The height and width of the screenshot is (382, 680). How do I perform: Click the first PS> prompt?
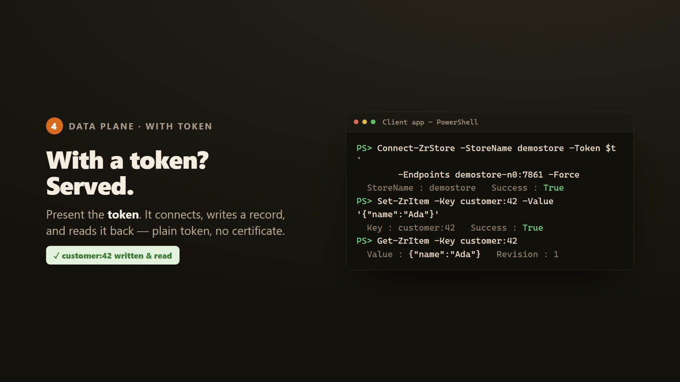pos(364,148)
